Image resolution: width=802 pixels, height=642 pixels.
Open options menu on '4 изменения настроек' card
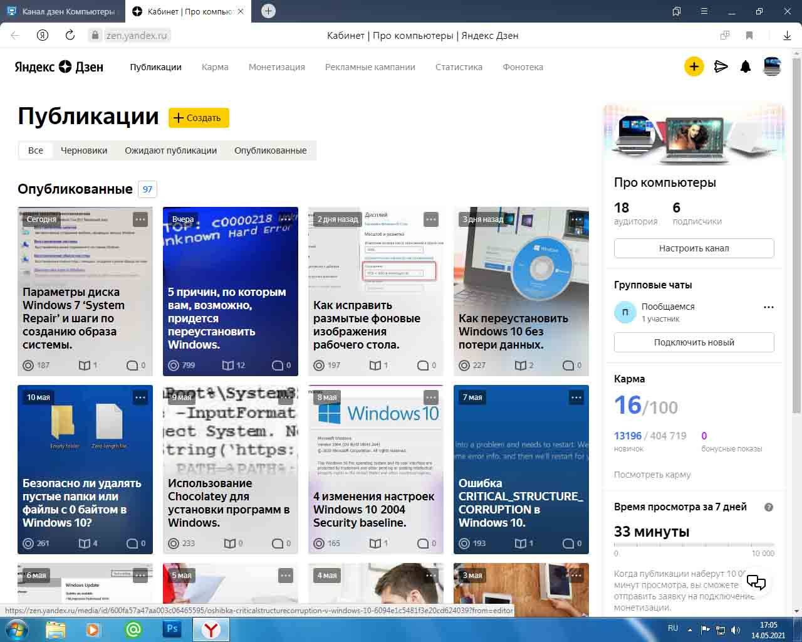(431, 397)
